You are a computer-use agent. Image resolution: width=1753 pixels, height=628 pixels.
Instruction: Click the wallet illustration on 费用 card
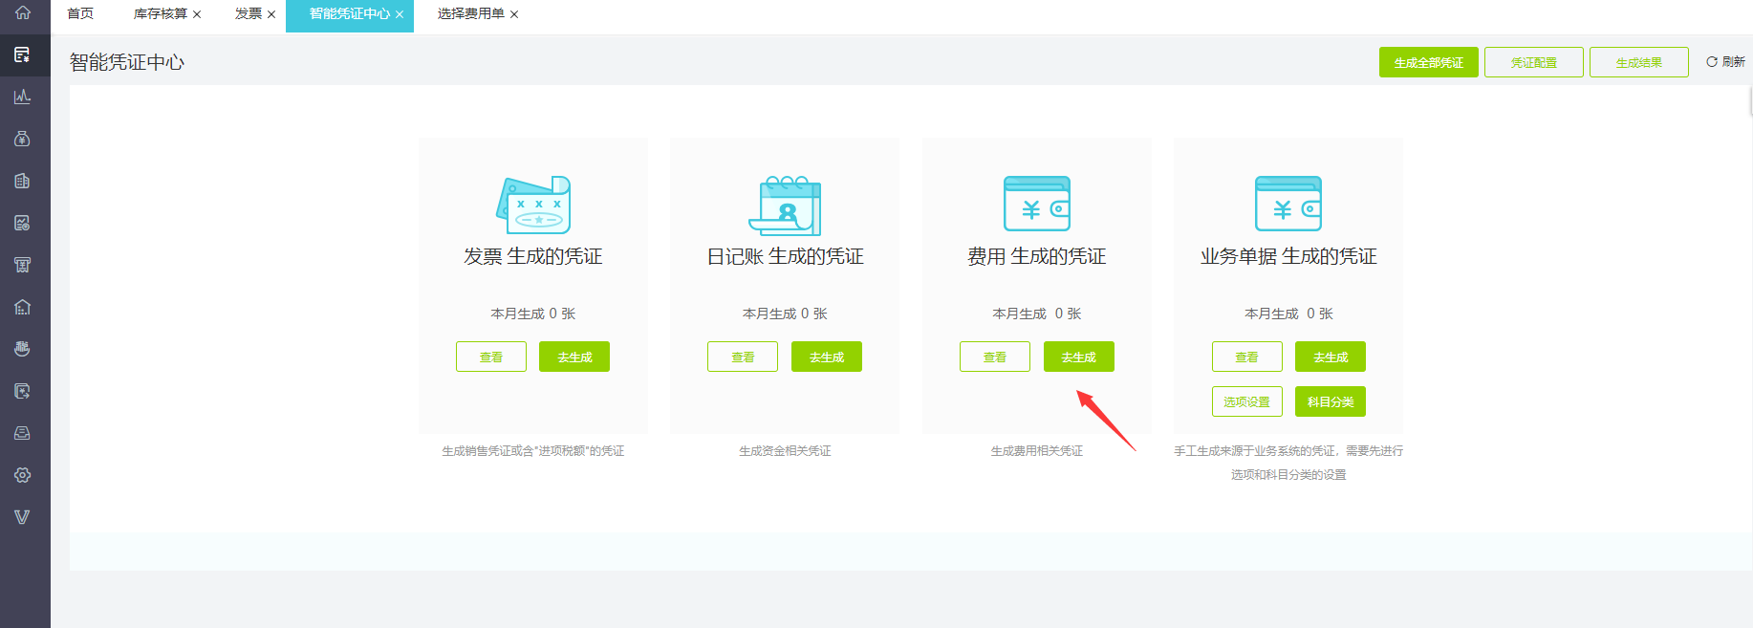pos(1036,204)
